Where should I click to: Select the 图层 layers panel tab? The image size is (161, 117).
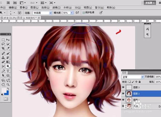(124, 73)
